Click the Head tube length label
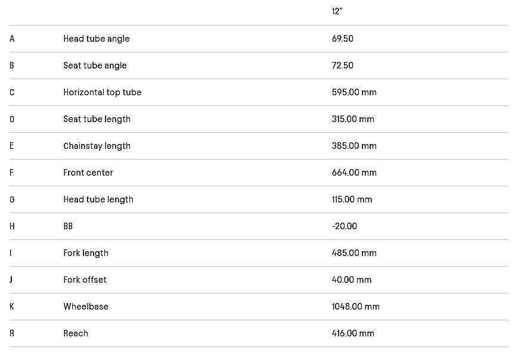This screenshot has height=356, width=515. pyautogui.click(x=98, y=199)
